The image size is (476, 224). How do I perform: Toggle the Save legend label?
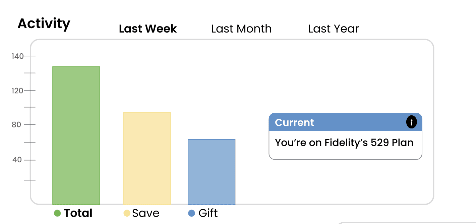(146, 213)
